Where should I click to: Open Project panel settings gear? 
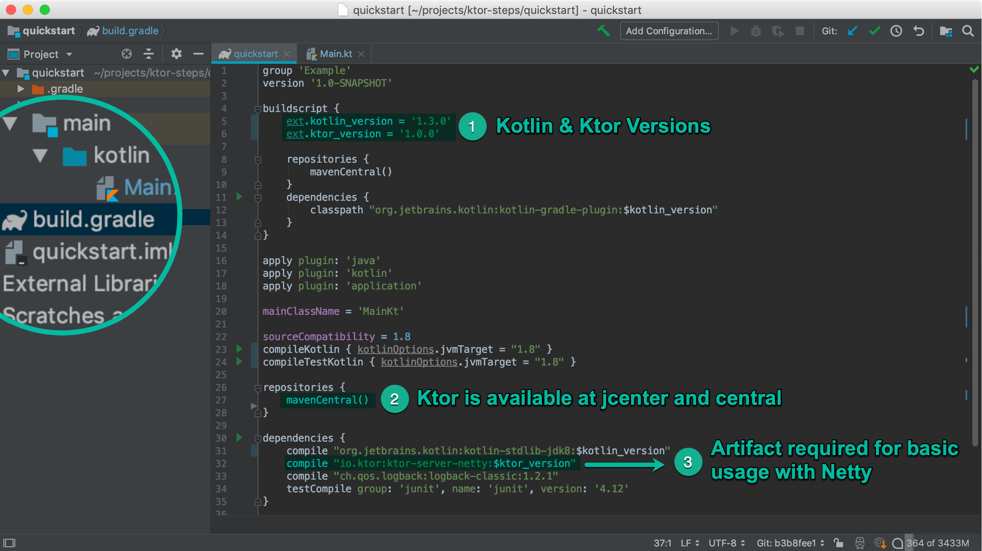click(x=177, y=54)
